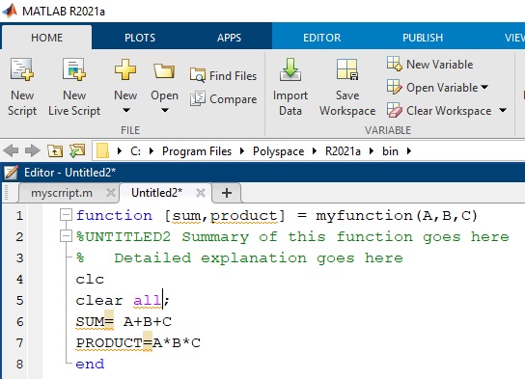
Task: Open the APPS tab
Action: pos(229,38)
